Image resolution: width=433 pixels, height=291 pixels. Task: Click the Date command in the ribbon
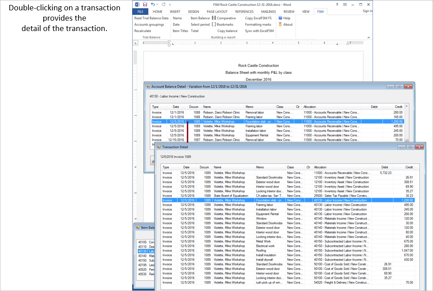[x=176, y=24]
